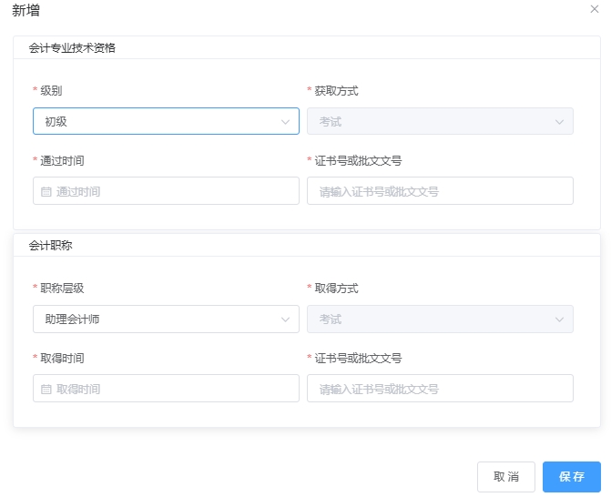The height and width of the screenshot is (497, 611).
Task: Select the 会计职称 section header
Action: 51,246
